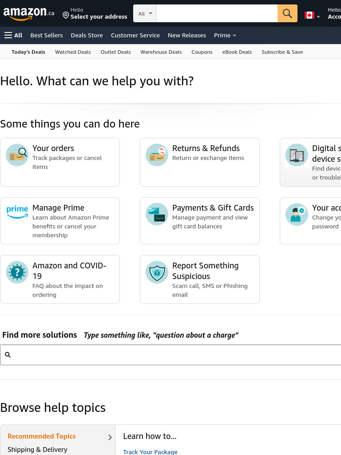
Task: Open the Returns & Refunds card title
Action: point(206,148)
